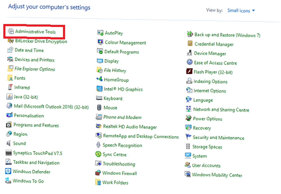The image size is (281, 194).
Task: Open the System link
Action: 200,156
